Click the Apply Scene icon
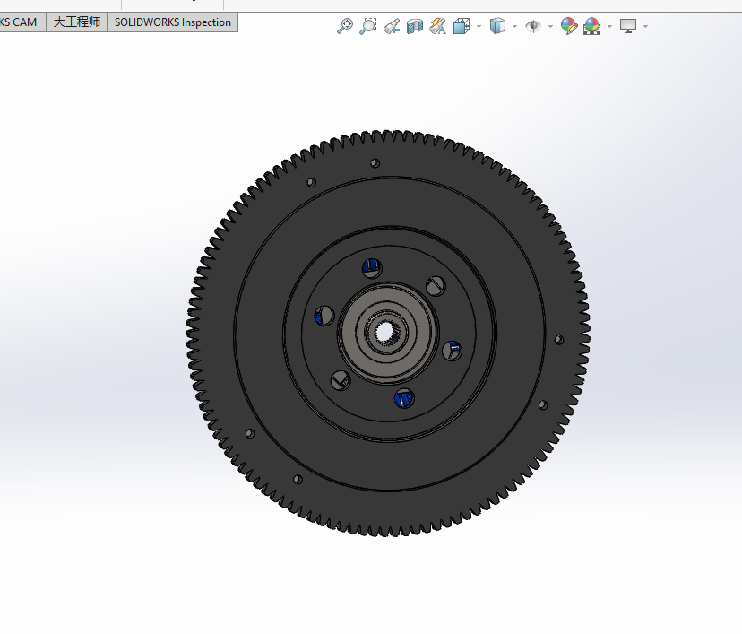This screenshot has height=634, width=742. [592, 26]
